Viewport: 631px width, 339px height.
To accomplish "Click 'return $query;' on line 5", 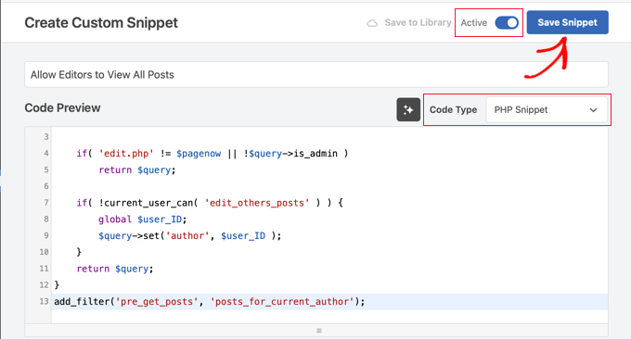I will (137, 169).
